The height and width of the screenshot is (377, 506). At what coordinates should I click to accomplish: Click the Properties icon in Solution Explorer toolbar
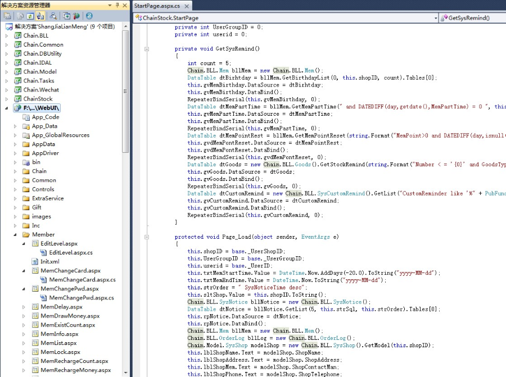[x=8, y=16]
